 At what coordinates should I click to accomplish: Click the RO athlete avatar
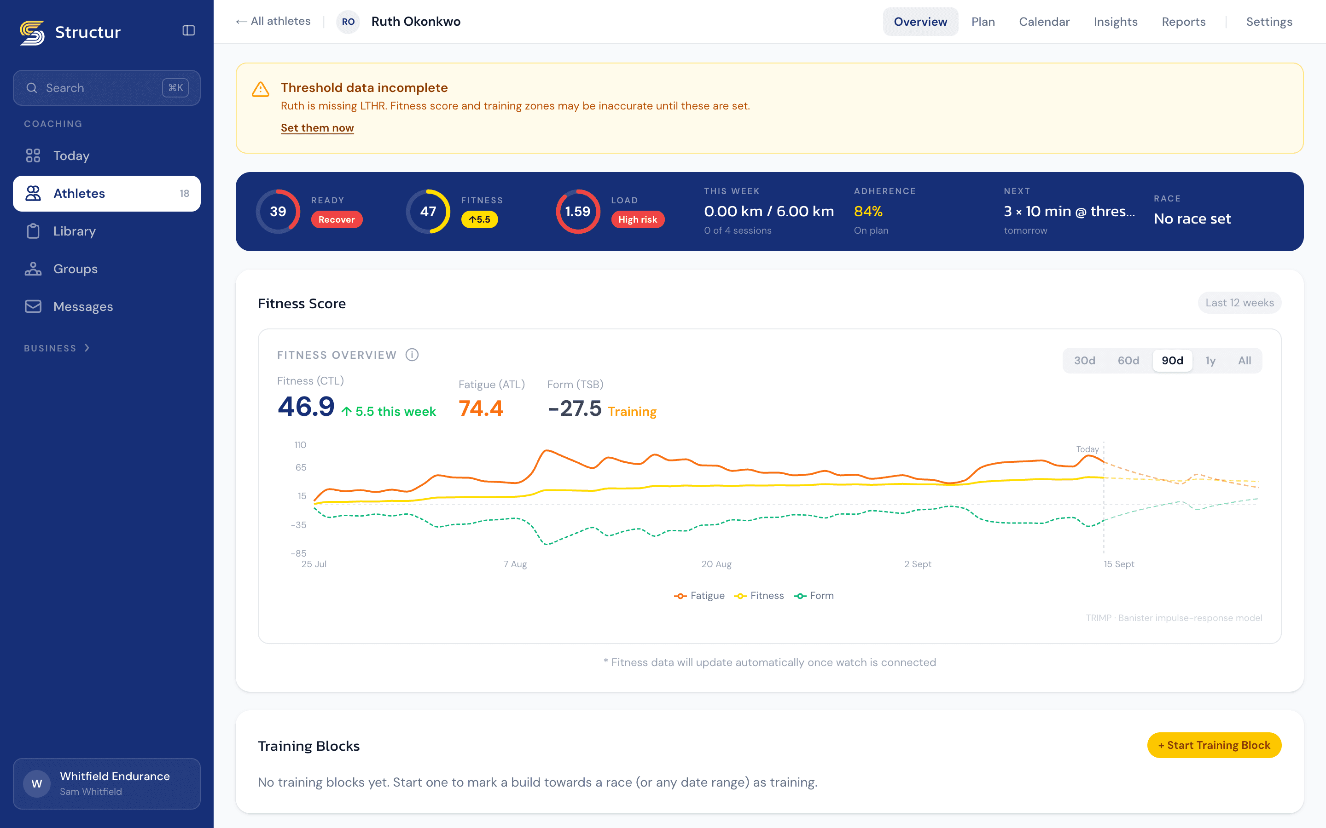tap(348, 22)
